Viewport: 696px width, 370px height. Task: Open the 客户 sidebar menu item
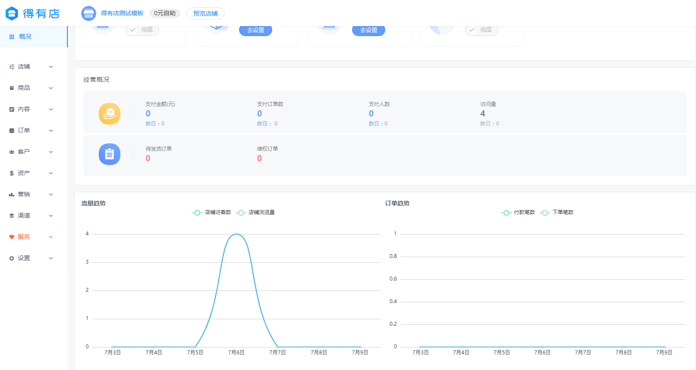click(x=24, y=152)
